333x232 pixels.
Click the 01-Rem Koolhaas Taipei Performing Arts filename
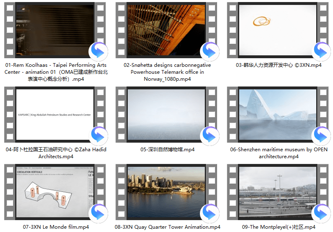coord(56,72)
